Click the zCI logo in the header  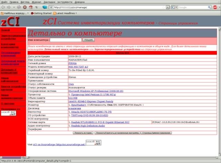click(x=10, y=21)
